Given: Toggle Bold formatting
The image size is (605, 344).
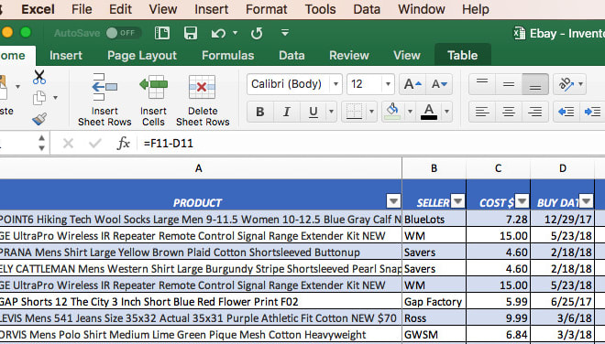Looking at the screenshot, I should click(260, 112).
